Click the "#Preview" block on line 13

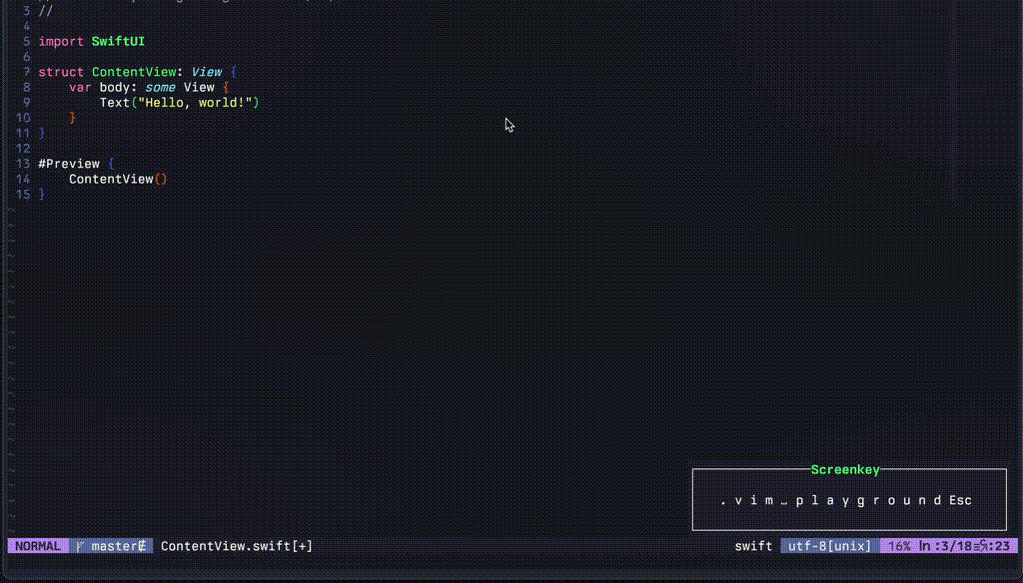[x=67, y=163]
